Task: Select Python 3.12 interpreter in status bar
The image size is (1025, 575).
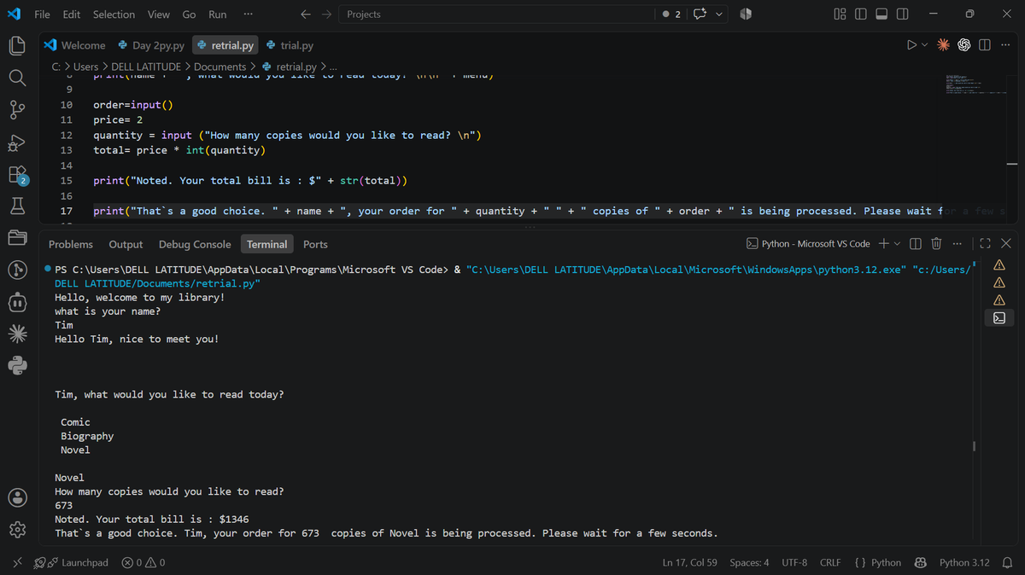Action: [x=964, y=562]
